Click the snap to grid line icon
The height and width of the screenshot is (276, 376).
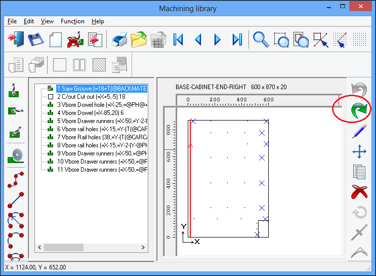point(340,40)
